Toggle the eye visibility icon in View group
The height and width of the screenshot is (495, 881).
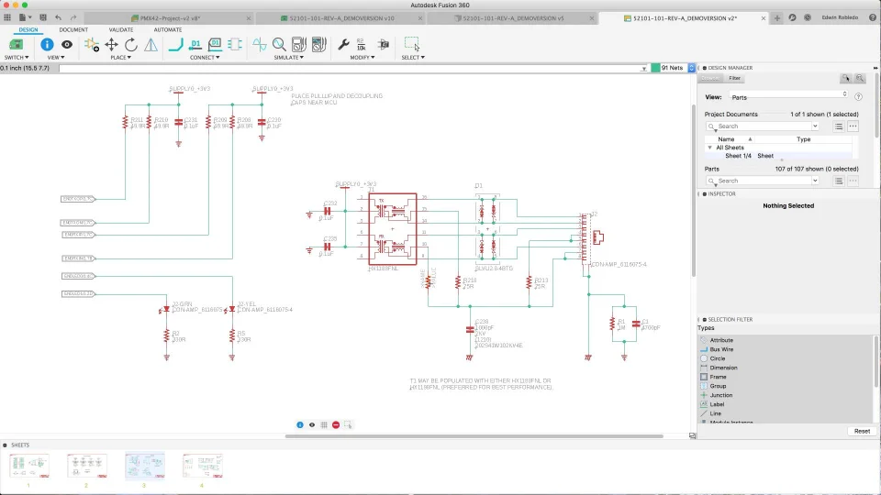pos(67,44)
